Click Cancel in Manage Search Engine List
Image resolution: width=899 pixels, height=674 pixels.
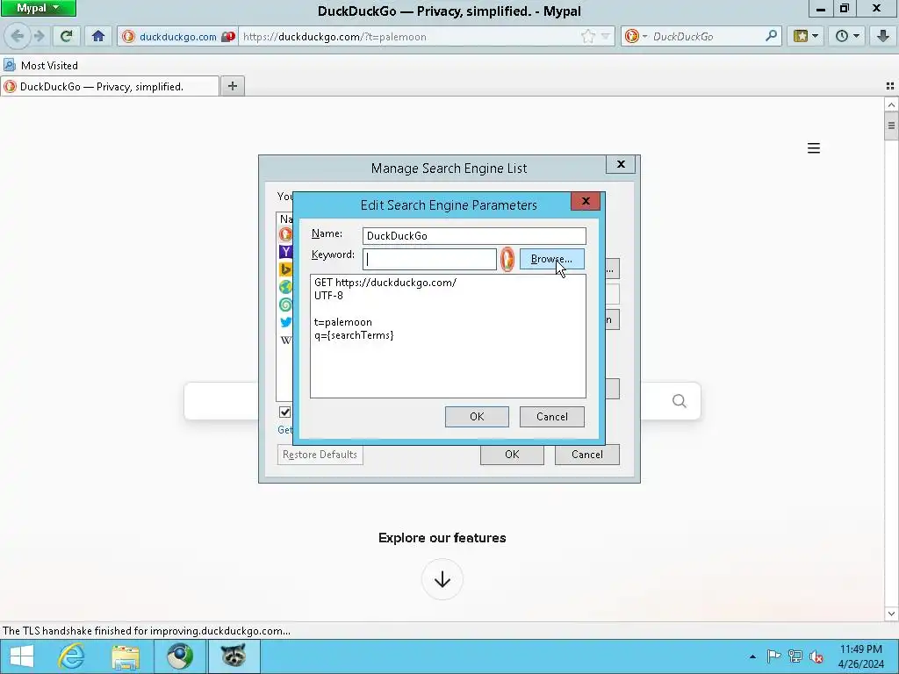click(x=587, y=455)
